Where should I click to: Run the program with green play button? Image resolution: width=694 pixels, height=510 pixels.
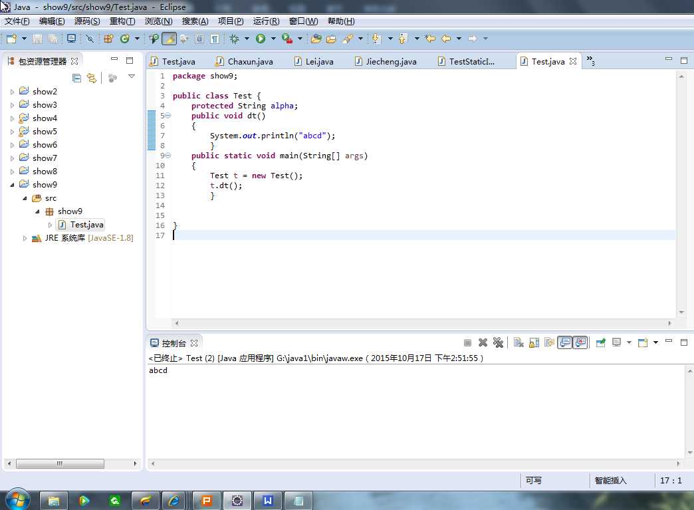261,39
